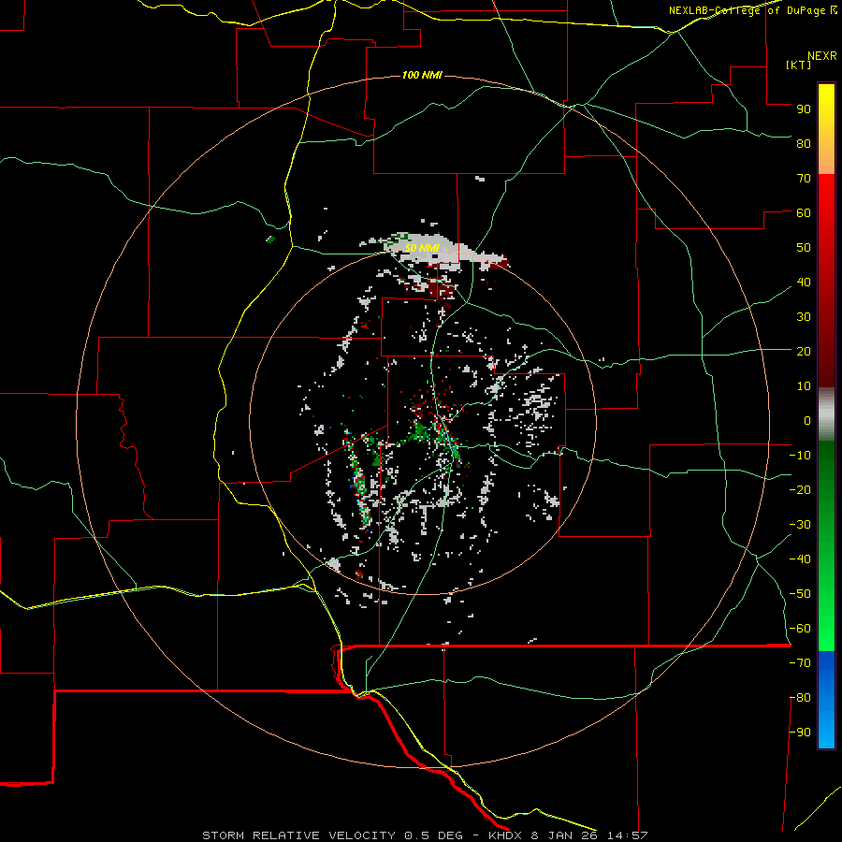842x842 pixels.
Task: Click the -50 value on the color scale
Action: (x=800, y=594)
